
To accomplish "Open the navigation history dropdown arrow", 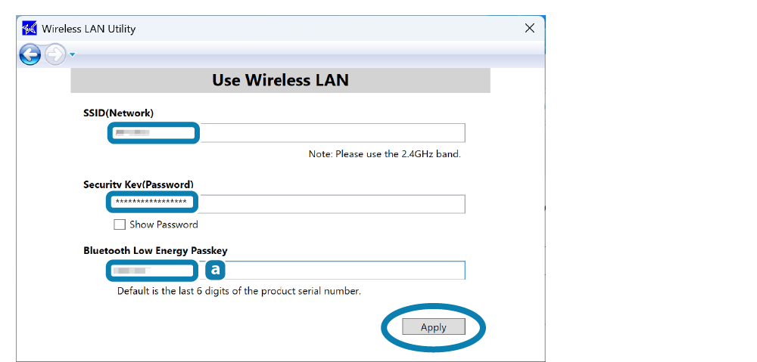I will tap(73, 54).
